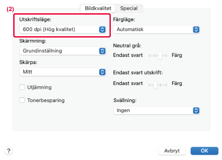
Task: Open the help question mark button
Action: [9, 151]
